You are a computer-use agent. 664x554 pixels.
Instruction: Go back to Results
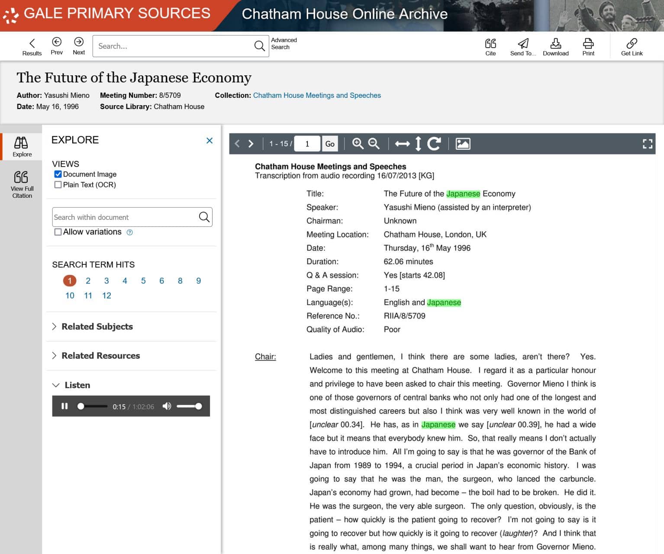[32, 47]
